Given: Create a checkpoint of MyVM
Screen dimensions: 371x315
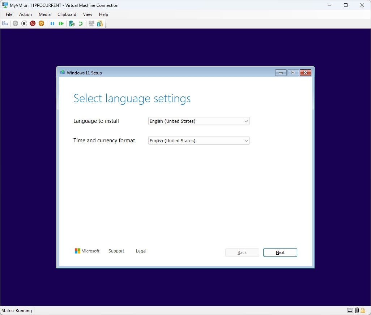Looking at the screenshot, I should click(72, 23).
